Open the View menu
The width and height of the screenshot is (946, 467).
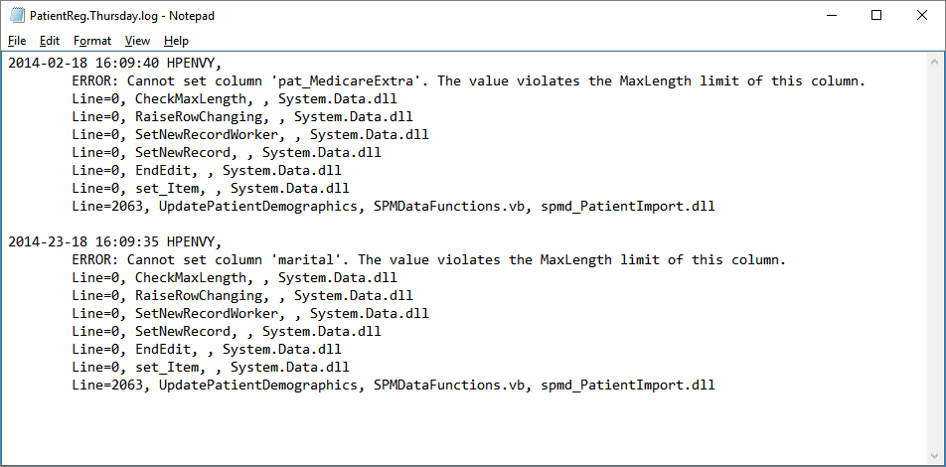click(x=137, y=41)
